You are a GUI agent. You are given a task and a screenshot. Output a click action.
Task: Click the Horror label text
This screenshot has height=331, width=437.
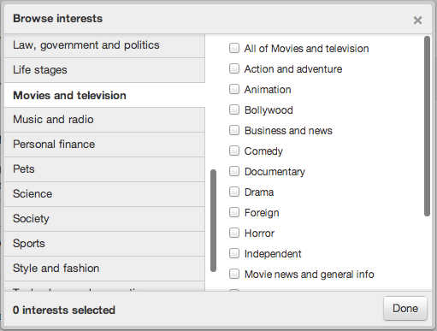click(259, 233)
